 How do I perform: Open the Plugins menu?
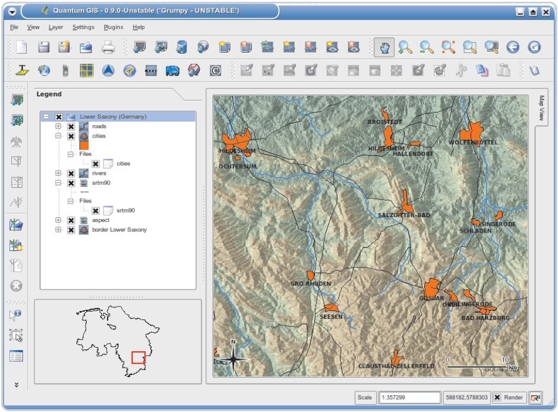pyautogui.click(x=113, y=27)
